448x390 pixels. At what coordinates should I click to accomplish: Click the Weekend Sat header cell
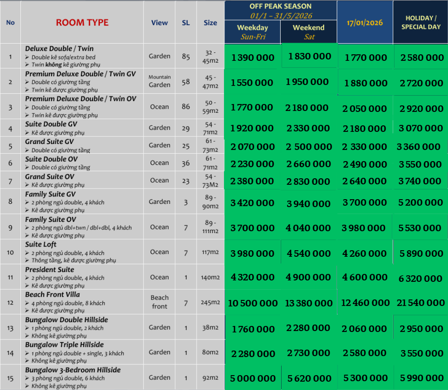point(309,32)
